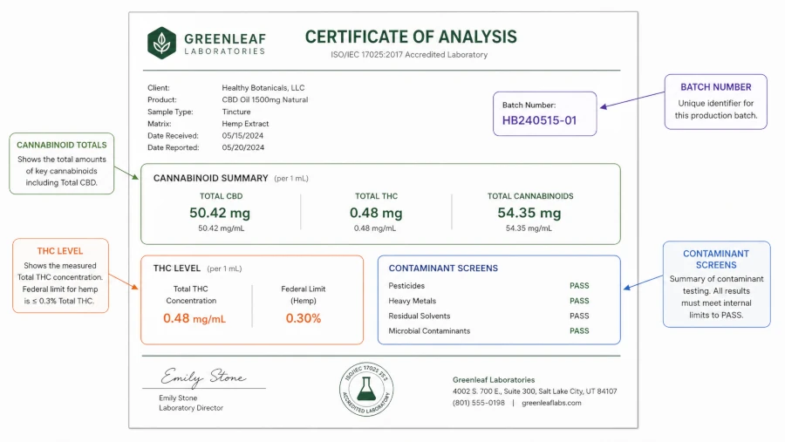The height and width of the screenshot is (442, 785).
Task: Click the Contaminant Screens heading in the report
Action: pos(443,269)
